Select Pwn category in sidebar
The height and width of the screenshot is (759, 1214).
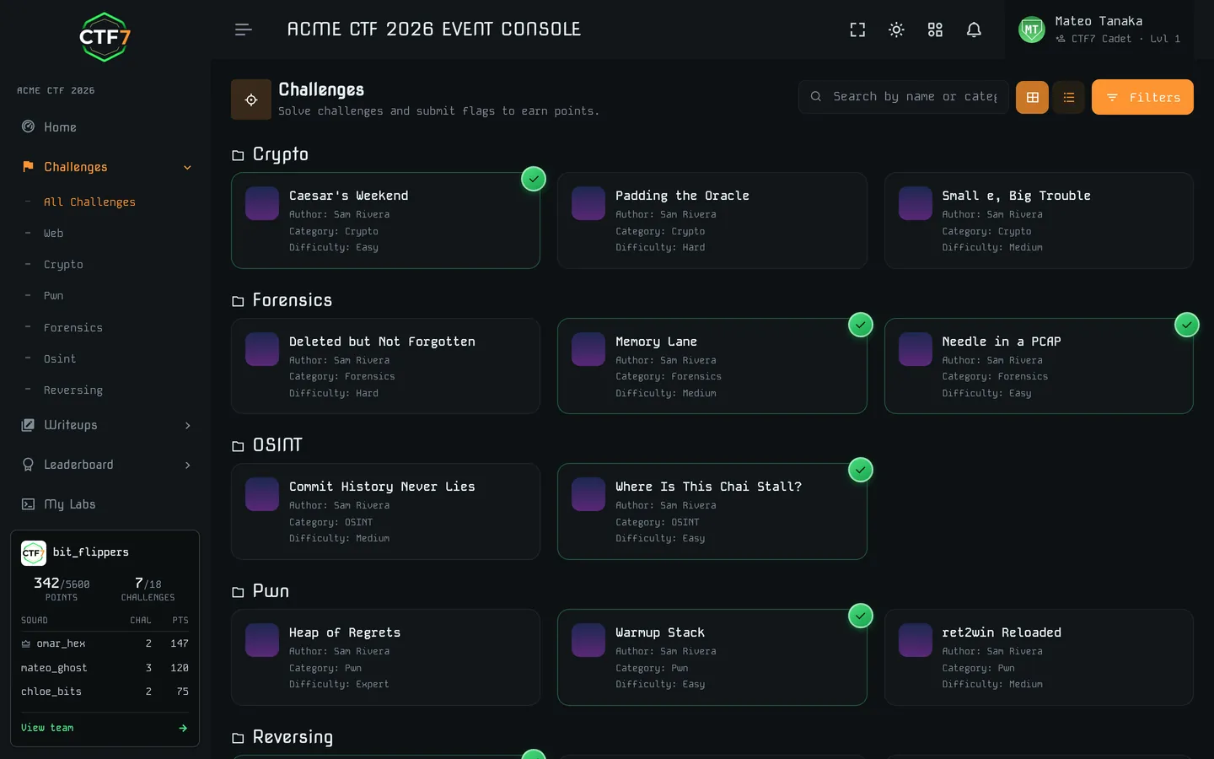53,295
